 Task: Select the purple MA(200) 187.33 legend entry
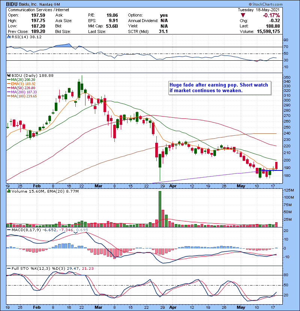point(22,92)
